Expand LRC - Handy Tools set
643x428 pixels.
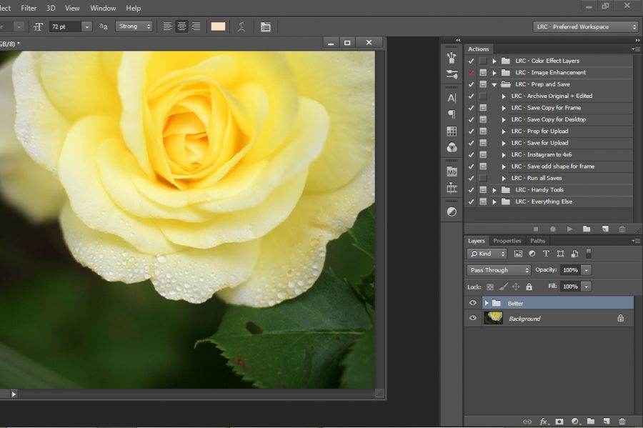[x=494, y=190]
